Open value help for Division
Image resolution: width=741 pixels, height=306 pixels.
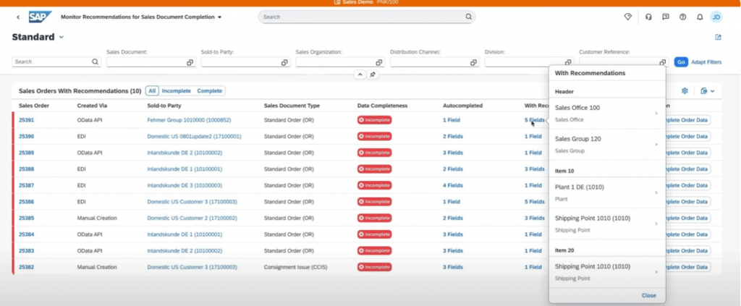point(568,62)
